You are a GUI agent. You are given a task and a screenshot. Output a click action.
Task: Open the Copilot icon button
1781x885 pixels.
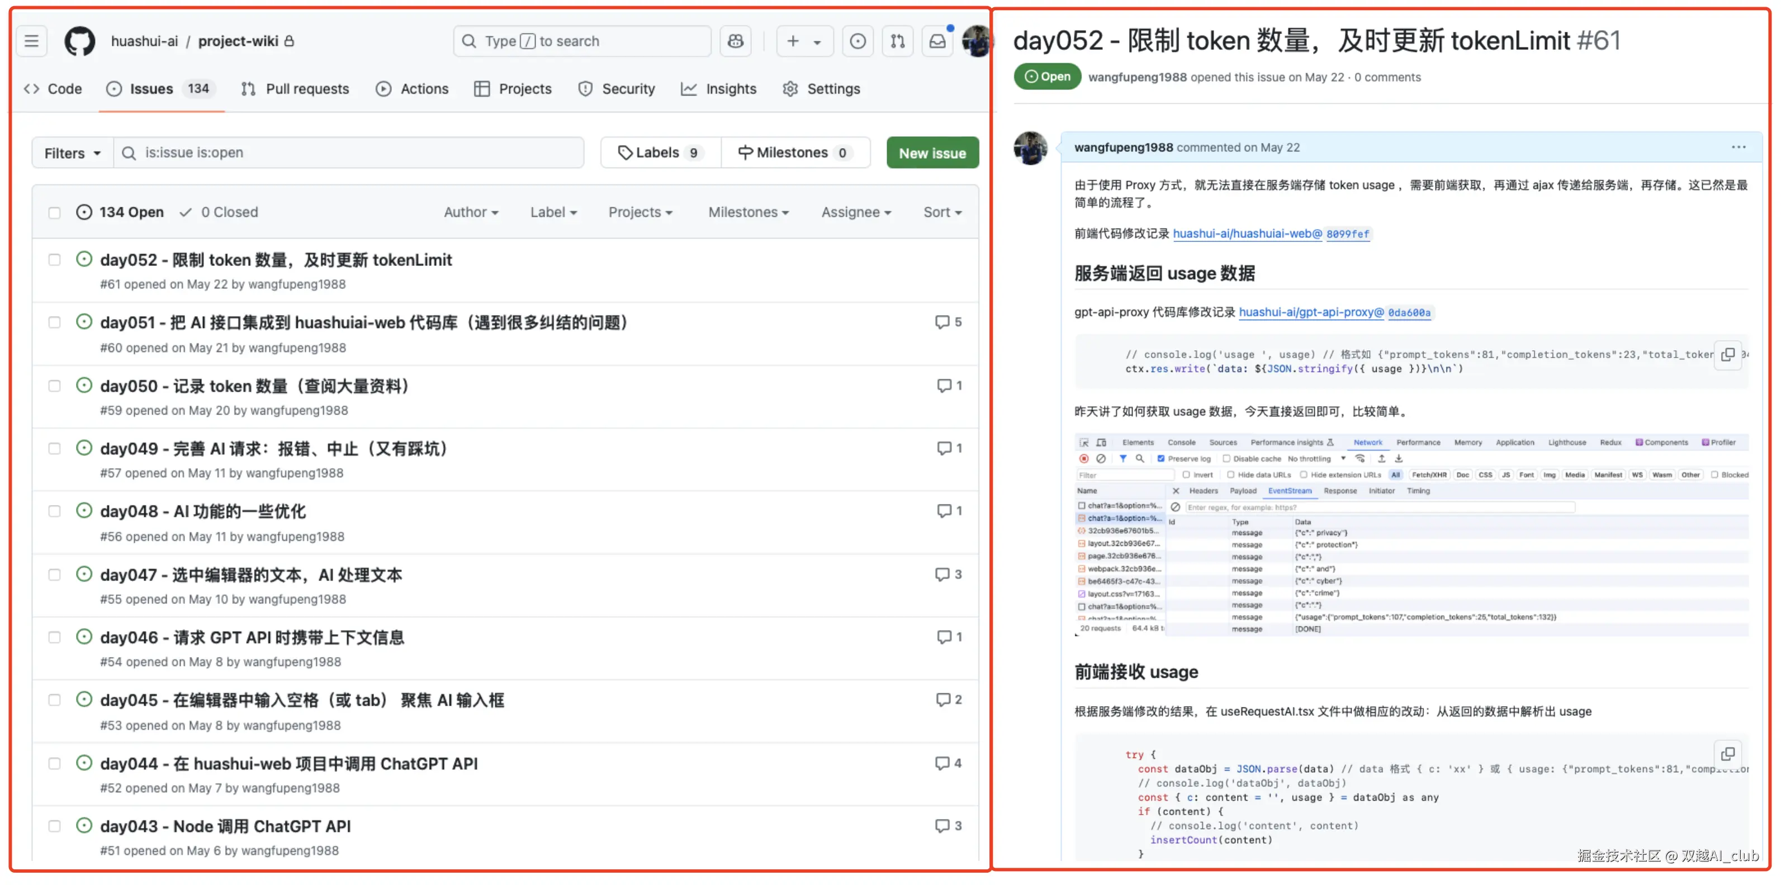735,41
